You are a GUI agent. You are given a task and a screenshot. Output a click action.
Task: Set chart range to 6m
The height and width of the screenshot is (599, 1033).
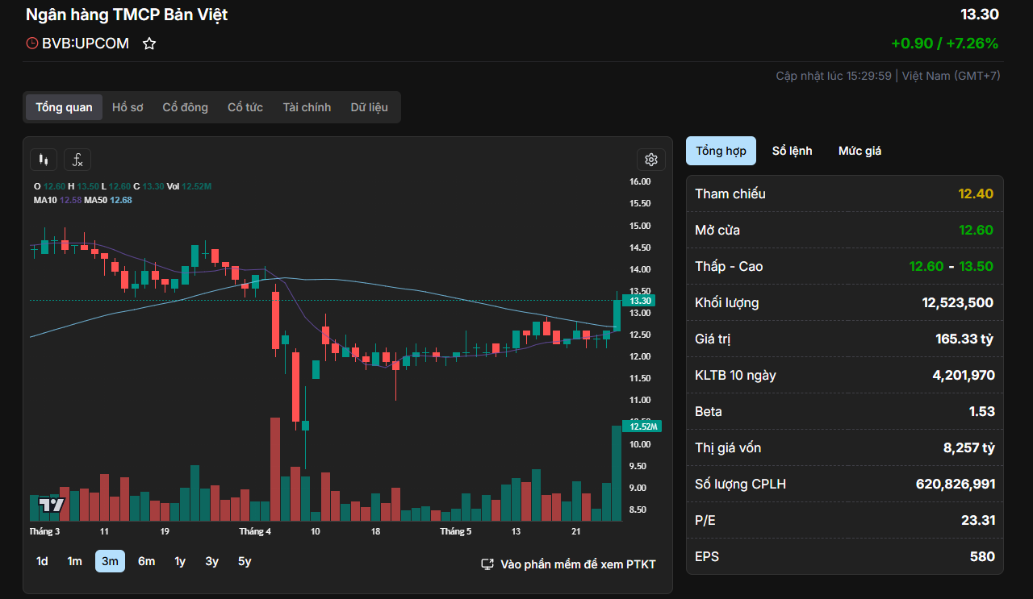click(146, 561)
